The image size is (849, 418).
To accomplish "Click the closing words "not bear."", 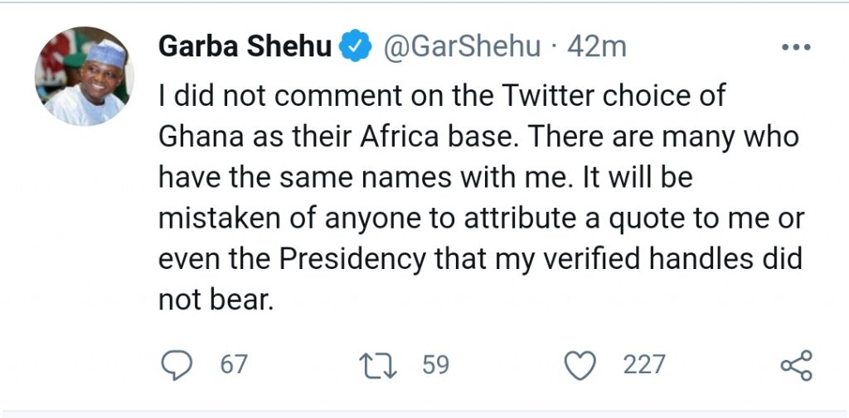I will (x=216, y=300).
